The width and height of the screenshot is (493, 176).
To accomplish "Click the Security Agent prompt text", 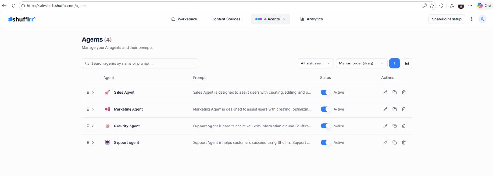I will point(252,126).
